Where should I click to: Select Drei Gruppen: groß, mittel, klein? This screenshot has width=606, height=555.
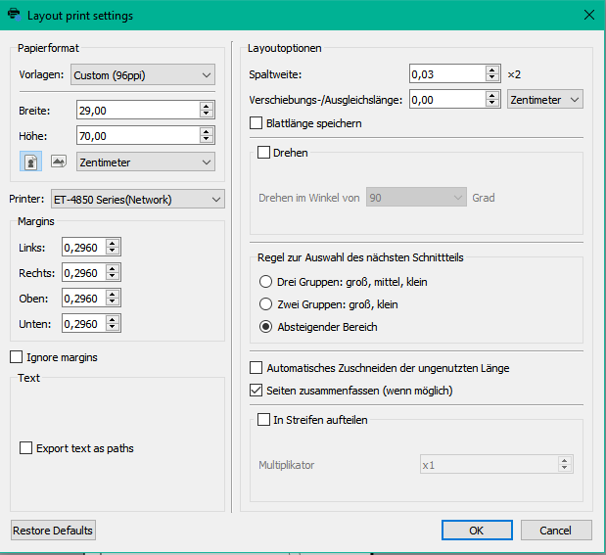(265, 282)
